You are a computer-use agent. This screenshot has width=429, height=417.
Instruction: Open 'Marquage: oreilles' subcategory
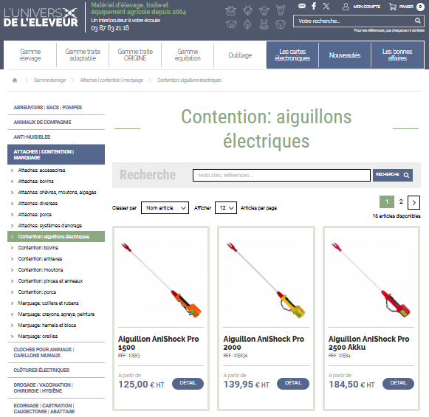coord(38,337)
